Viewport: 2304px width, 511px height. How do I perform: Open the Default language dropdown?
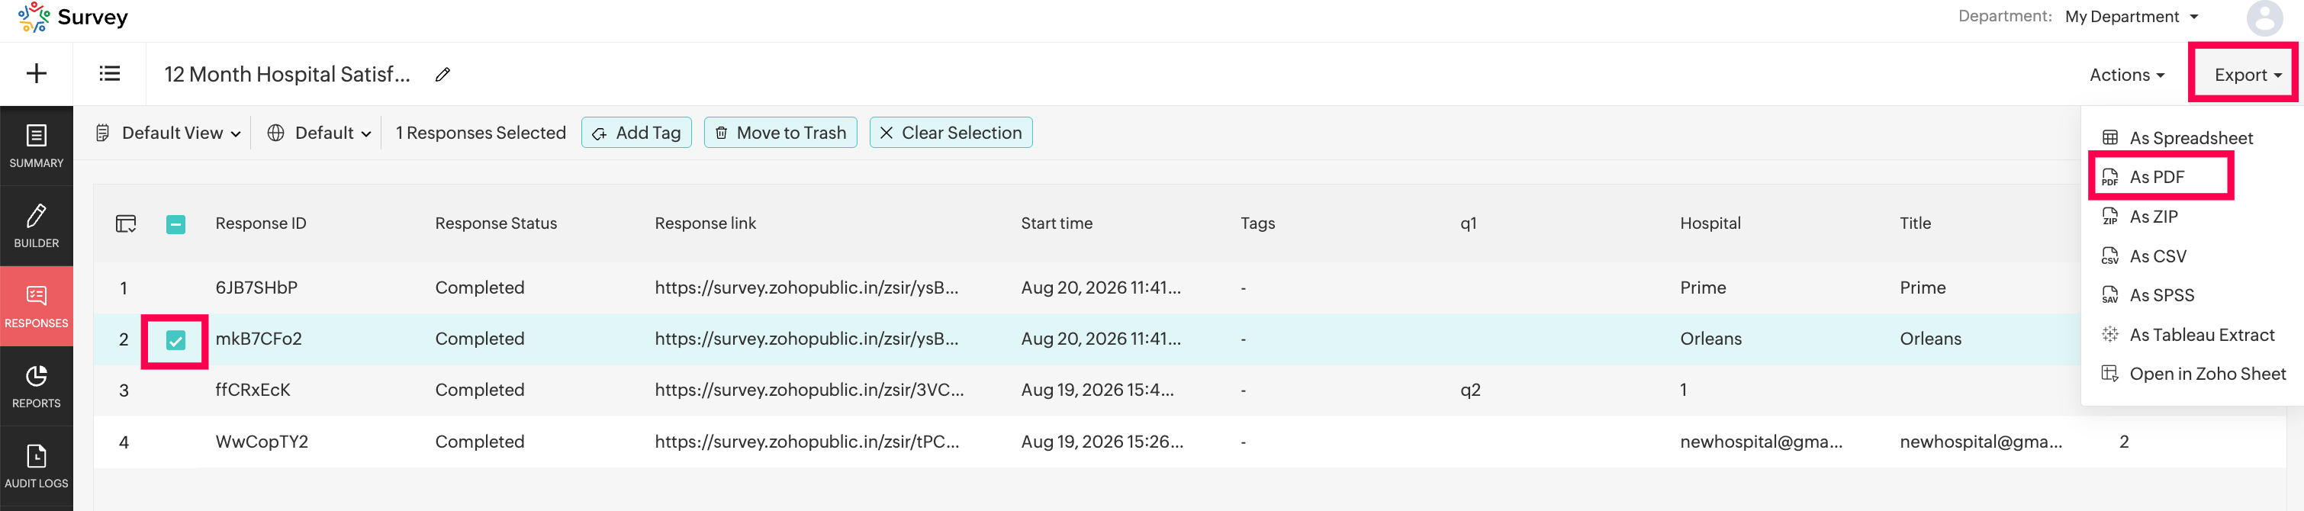click(320, 133)
